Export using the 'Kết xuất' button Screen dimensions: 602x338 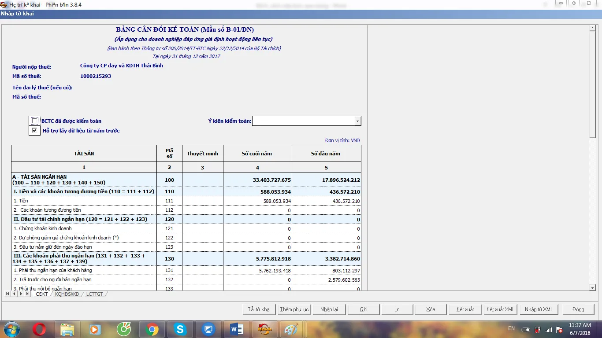click(465, 309)
